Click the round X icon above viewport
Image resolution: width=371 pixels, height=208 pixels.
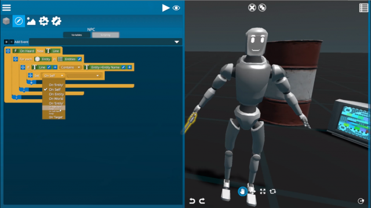point(252,8)
